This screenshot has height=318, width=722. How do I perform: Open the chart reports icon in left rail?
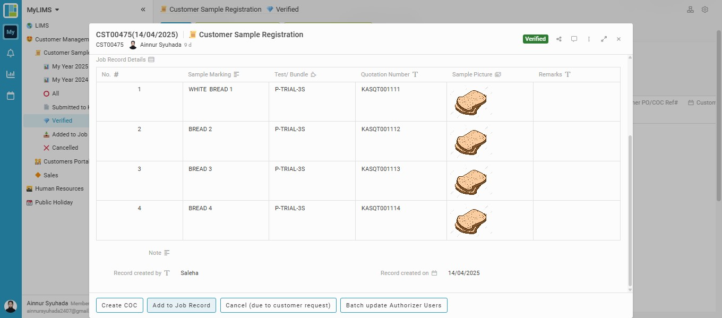click(x=11, y=74)
